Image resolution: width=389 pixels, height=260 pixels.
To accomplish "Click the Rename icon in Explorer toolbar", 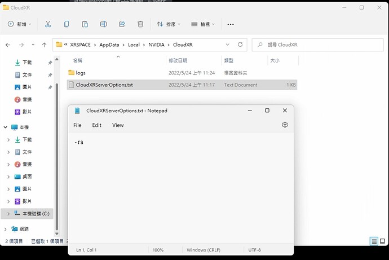I will [x=104, y=24].
